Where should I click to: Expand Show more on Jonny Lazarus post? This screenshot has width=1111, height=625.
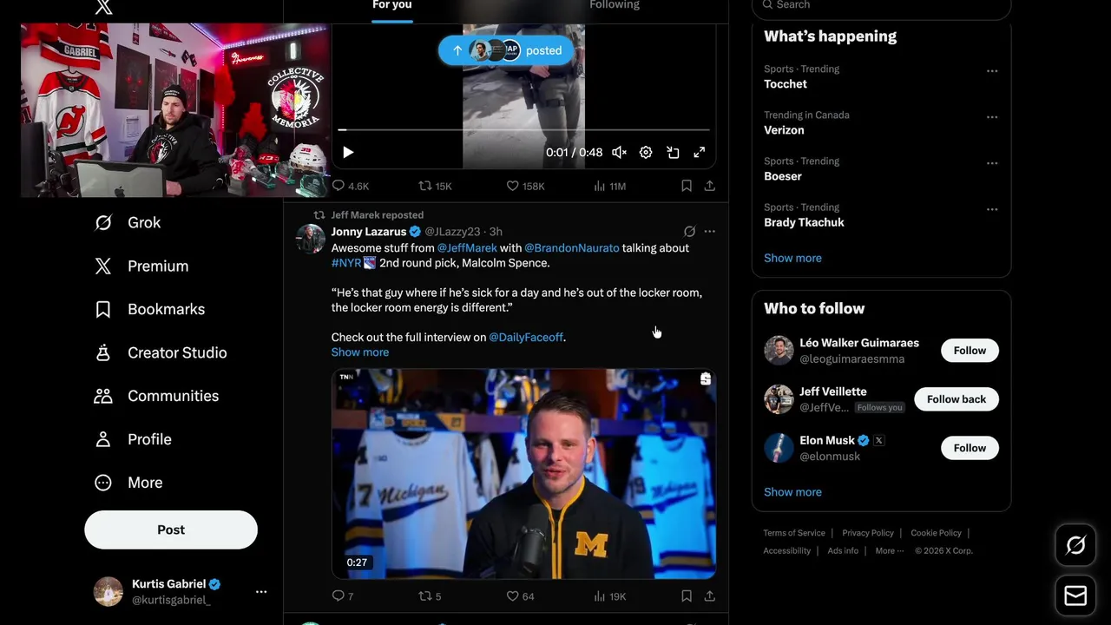coord(360,352)
